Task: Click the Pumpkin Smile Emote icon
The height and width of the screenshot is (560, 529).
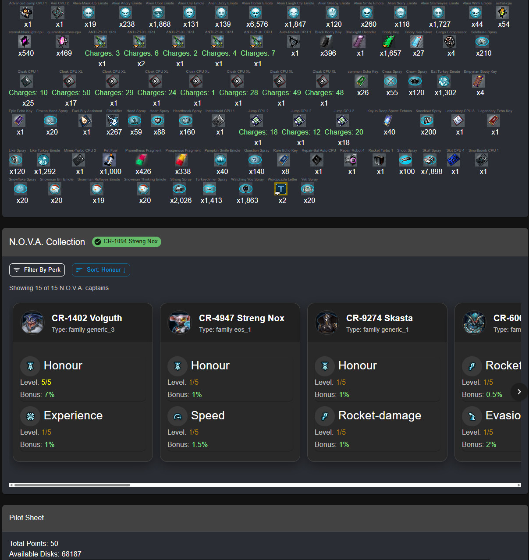Action: (221, 160)
